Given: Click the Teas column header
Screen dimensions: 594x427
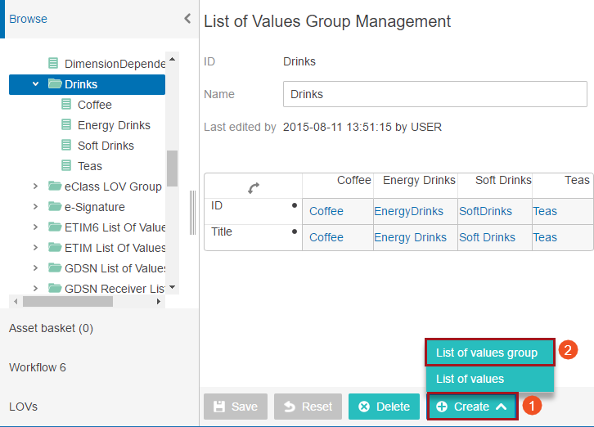Looking at the screenshot, I should coord(577,180).
